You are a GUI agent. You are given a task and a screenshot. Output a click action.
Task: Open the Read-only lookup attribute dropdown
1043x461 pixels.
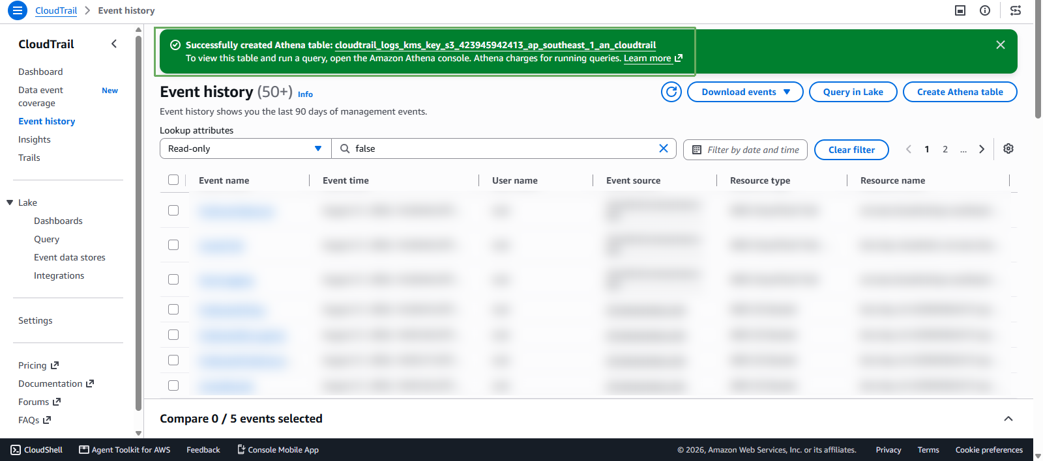[x=245, y=148]
